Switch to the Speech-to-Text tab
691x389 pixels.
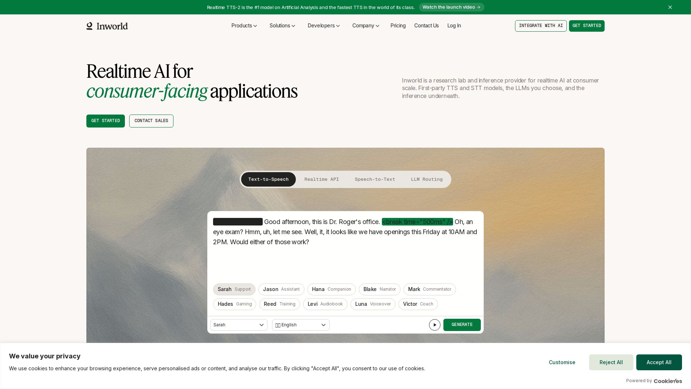(x=375, y=179)
